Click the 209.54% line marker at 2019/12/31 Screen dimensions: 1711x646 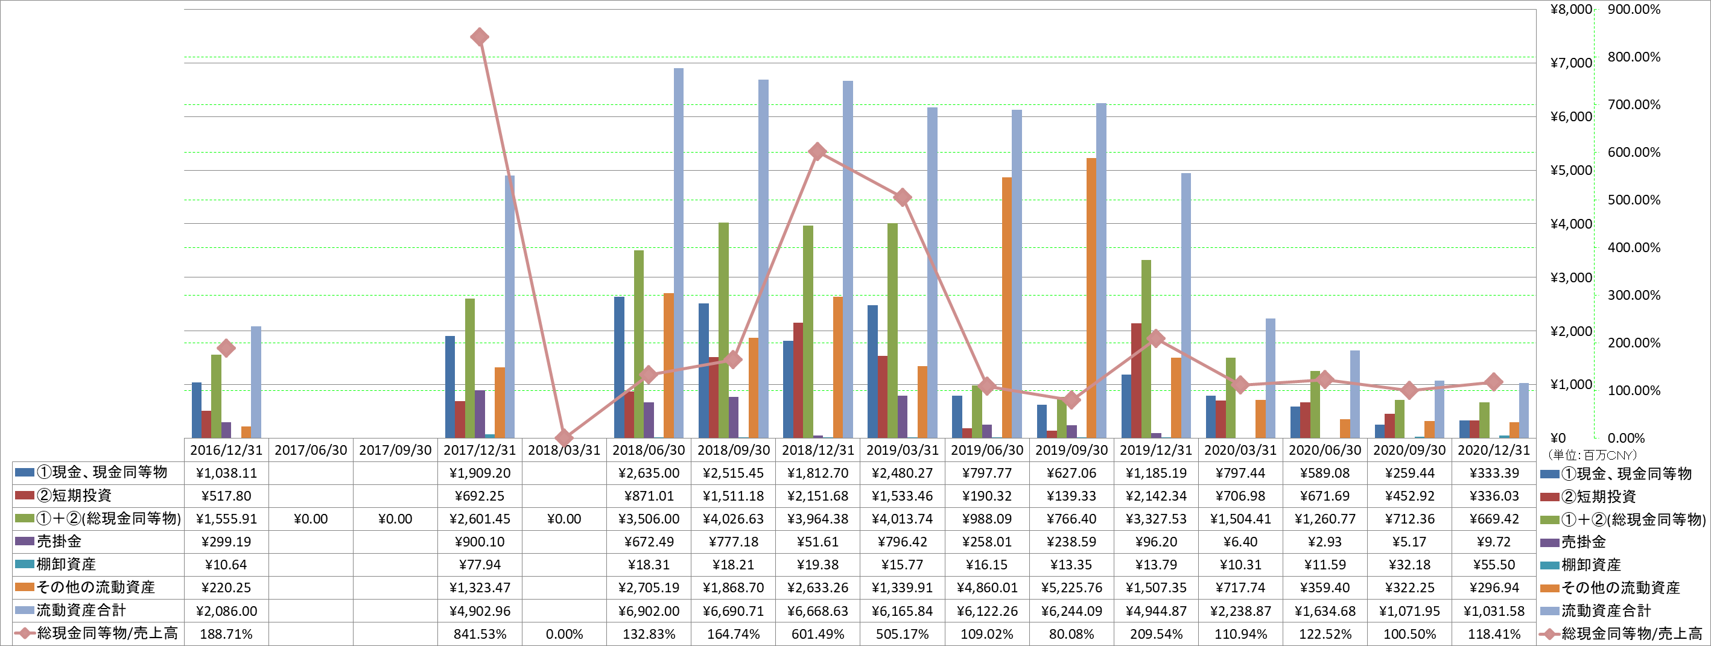point(1156,338)
